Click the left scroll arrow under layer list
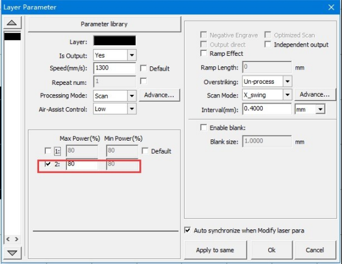This screenshot has height=264, width=342. (x=8, y=239)
